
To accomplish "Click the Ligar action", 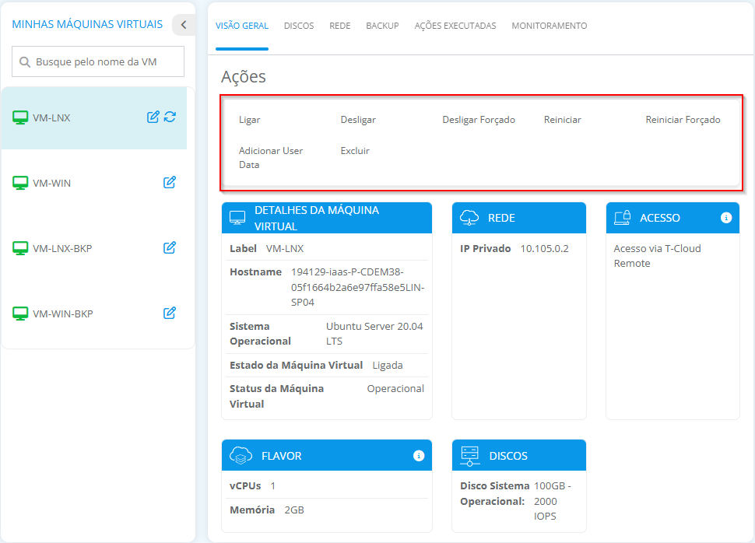I will pos(249,119).
